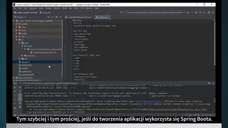
Task: Open Run panel settings gear
Action: click(209, 83)
